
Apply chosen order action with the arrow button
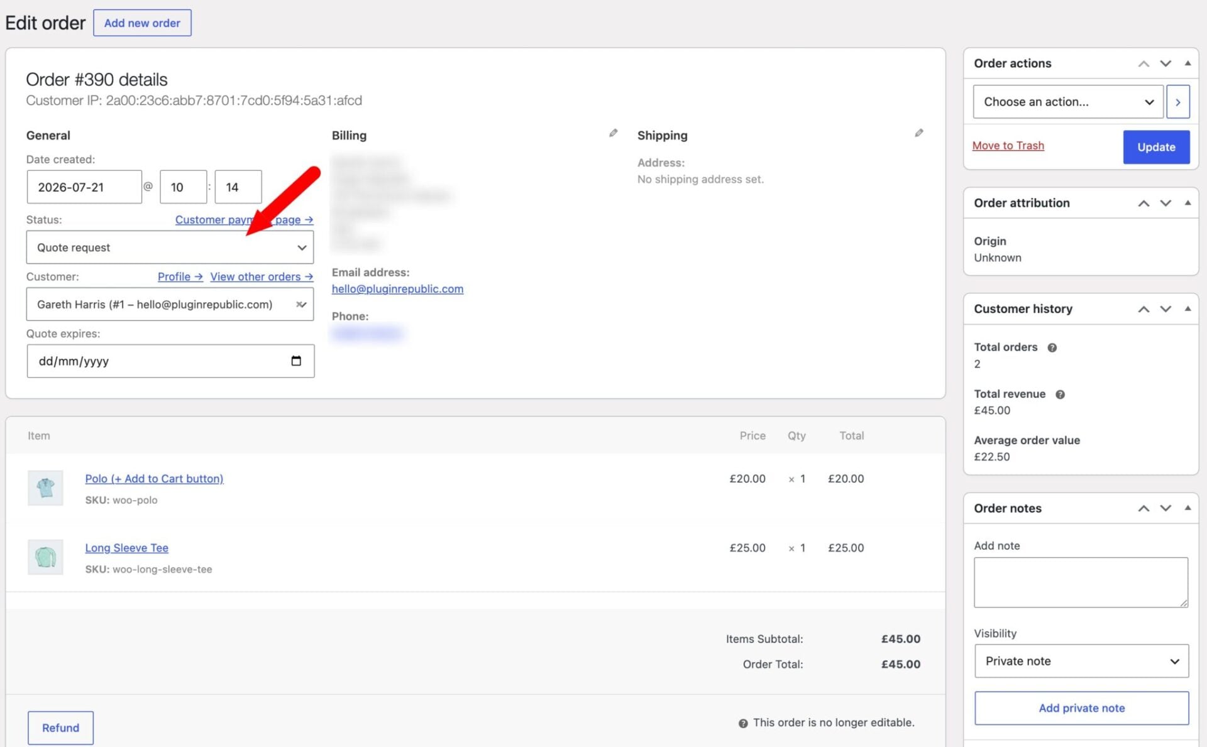[1178, 102]
